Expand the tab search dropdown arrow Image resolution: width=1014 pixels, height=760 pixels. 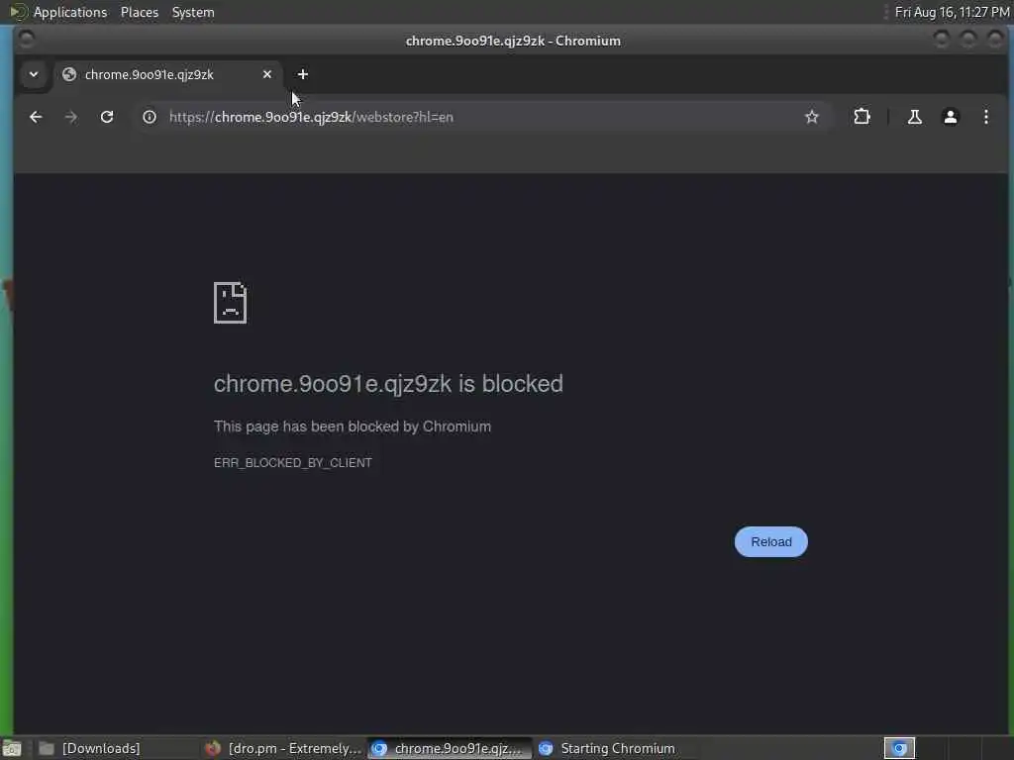coord(34,74)
